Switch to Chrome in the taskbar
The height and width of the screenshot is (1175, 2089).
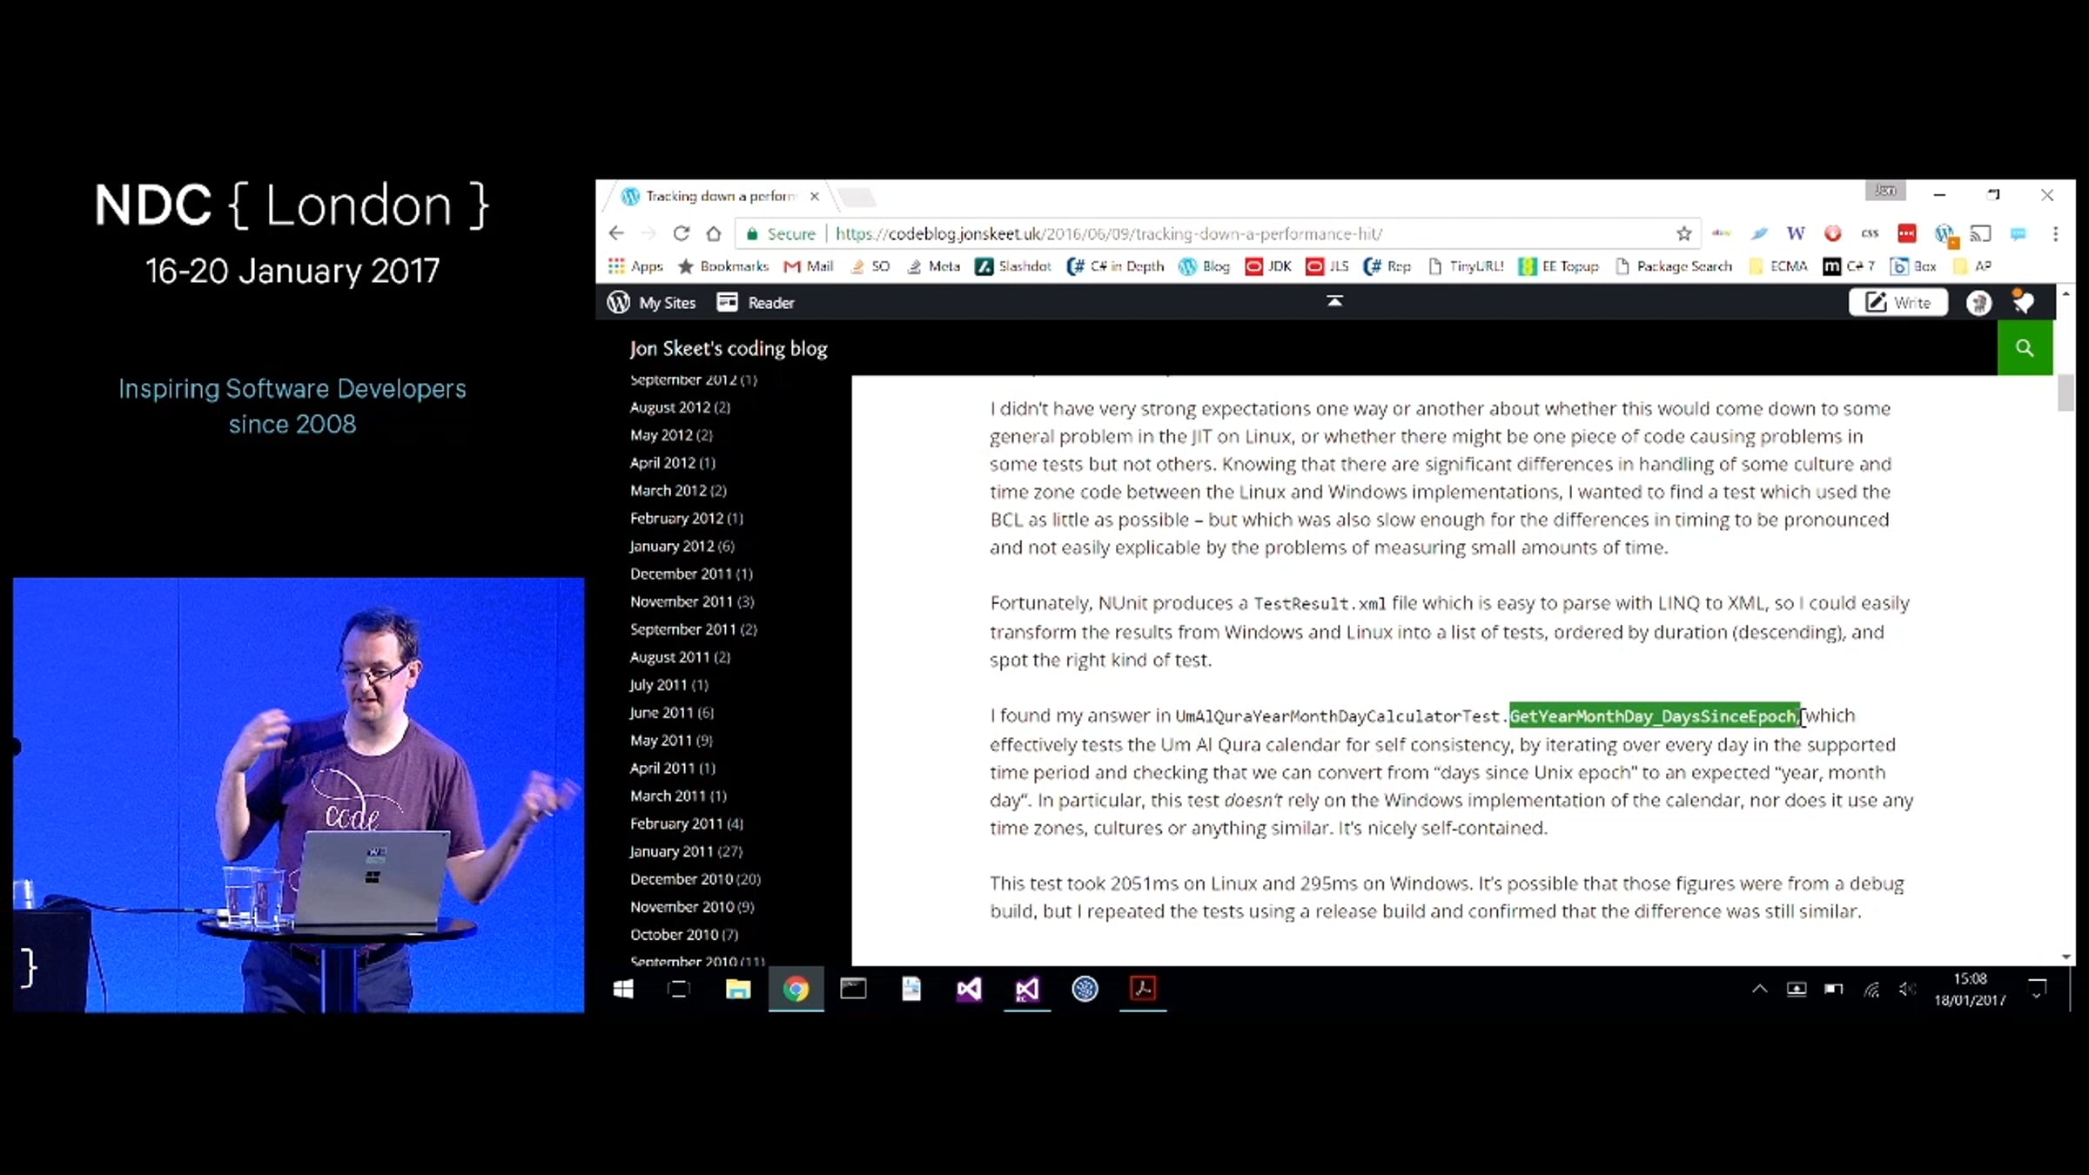796,990
